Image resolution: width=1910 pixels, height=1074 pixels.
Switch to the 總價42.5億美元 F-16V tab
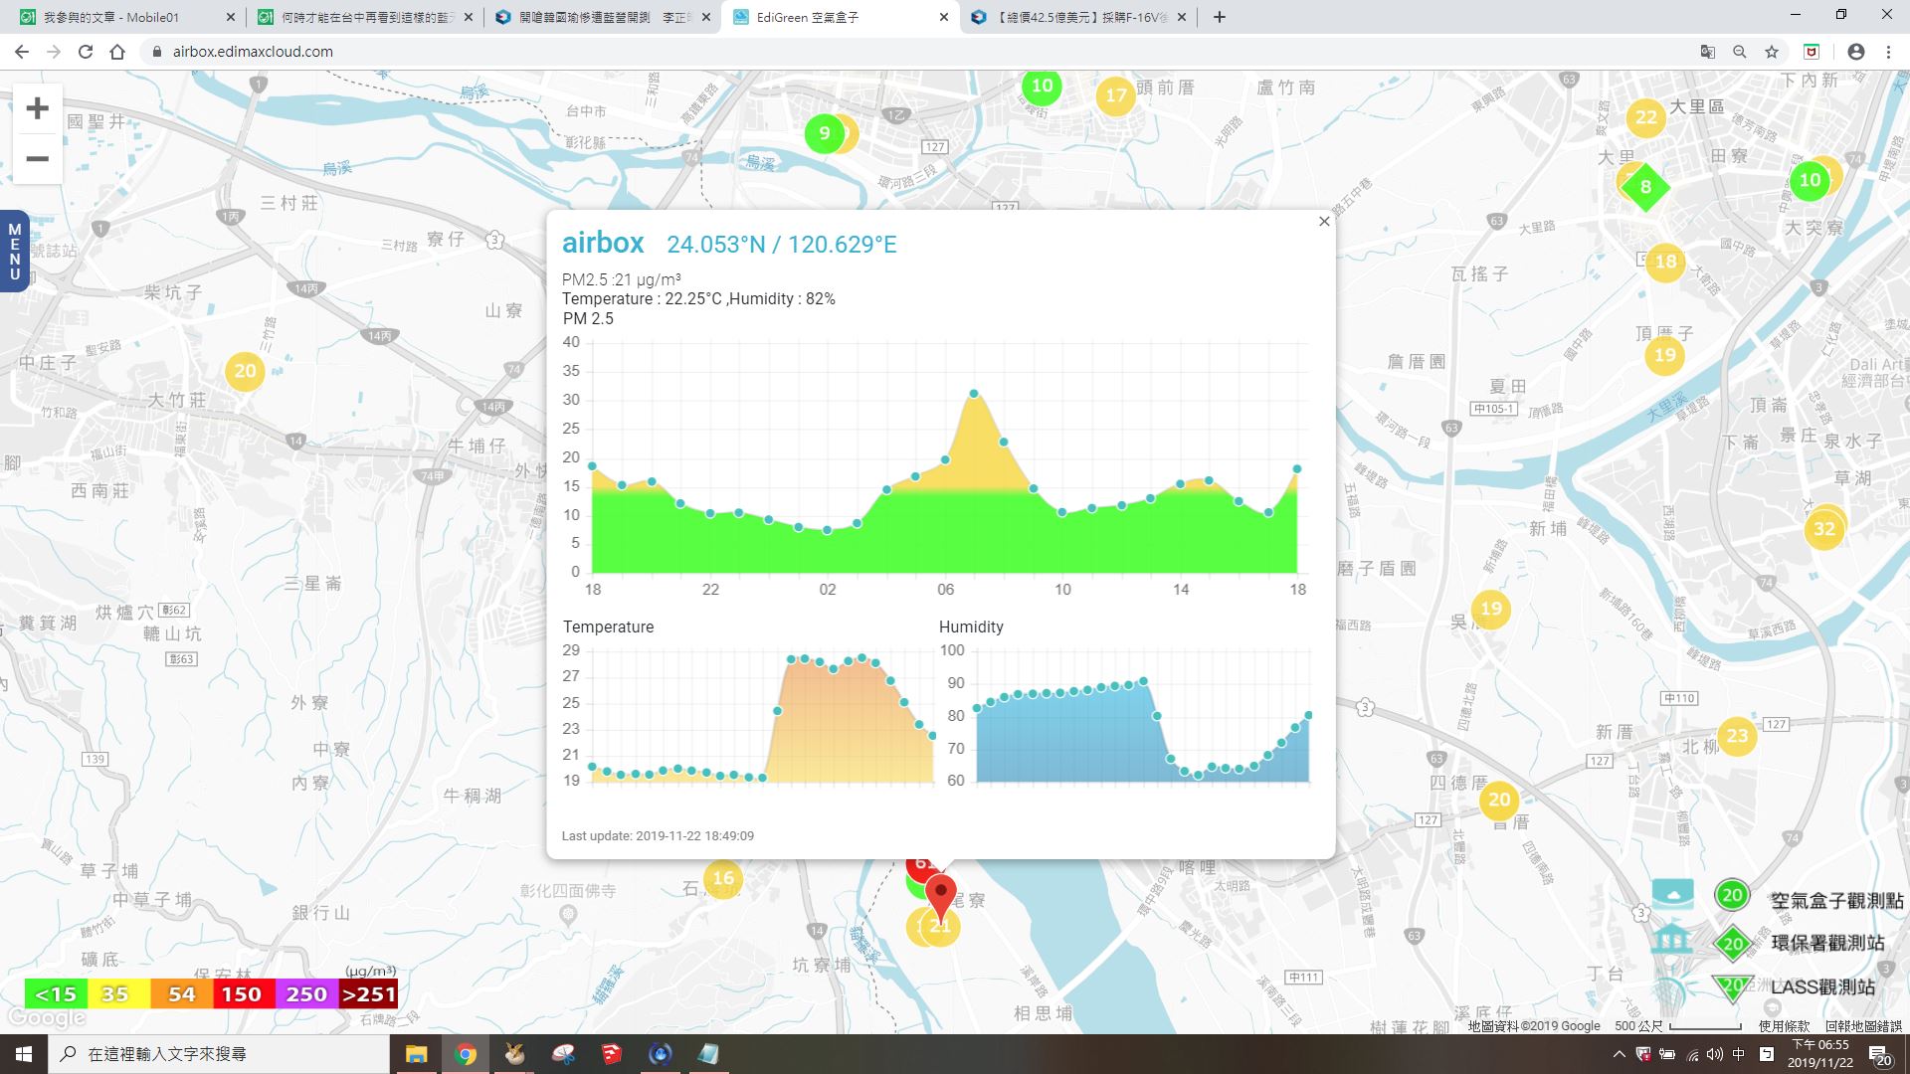[x=1080, y=17]
